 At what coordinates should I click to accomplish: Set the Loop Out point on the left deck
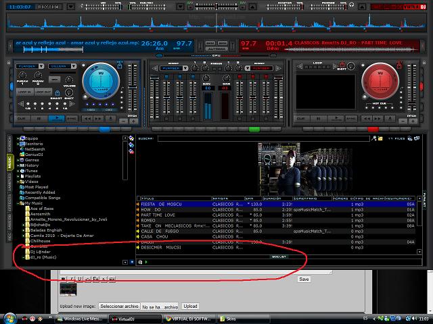click(43, 92)
